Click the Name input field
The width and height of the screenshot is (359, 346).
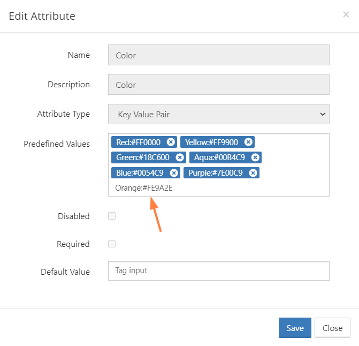pos(218,55)
